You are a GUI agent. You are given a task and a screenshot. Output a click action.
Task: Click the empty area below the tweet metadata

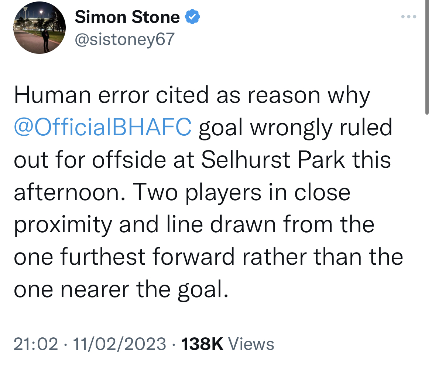click(215, 359)
